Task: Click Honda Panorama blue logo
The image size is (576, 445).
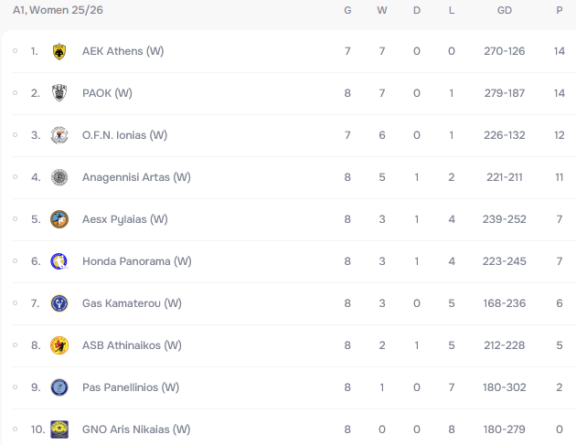Action: pyautogui.click(x=59, y=261)
